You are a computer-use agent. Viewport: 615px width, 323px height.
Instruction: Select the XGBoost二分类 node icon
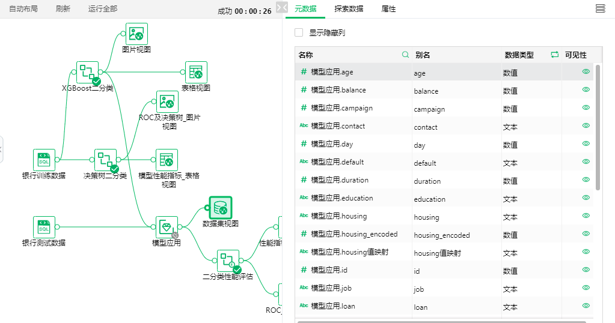[x=87, y=72]
